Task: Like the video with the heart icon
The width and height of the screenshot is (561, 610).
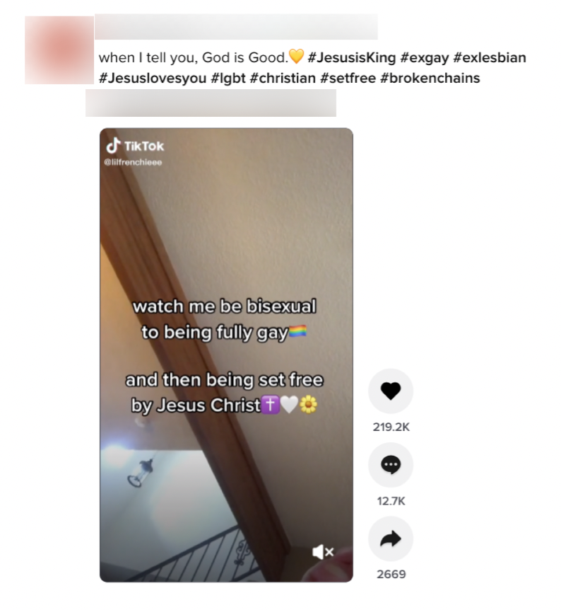Action: (x=391, y=391)
